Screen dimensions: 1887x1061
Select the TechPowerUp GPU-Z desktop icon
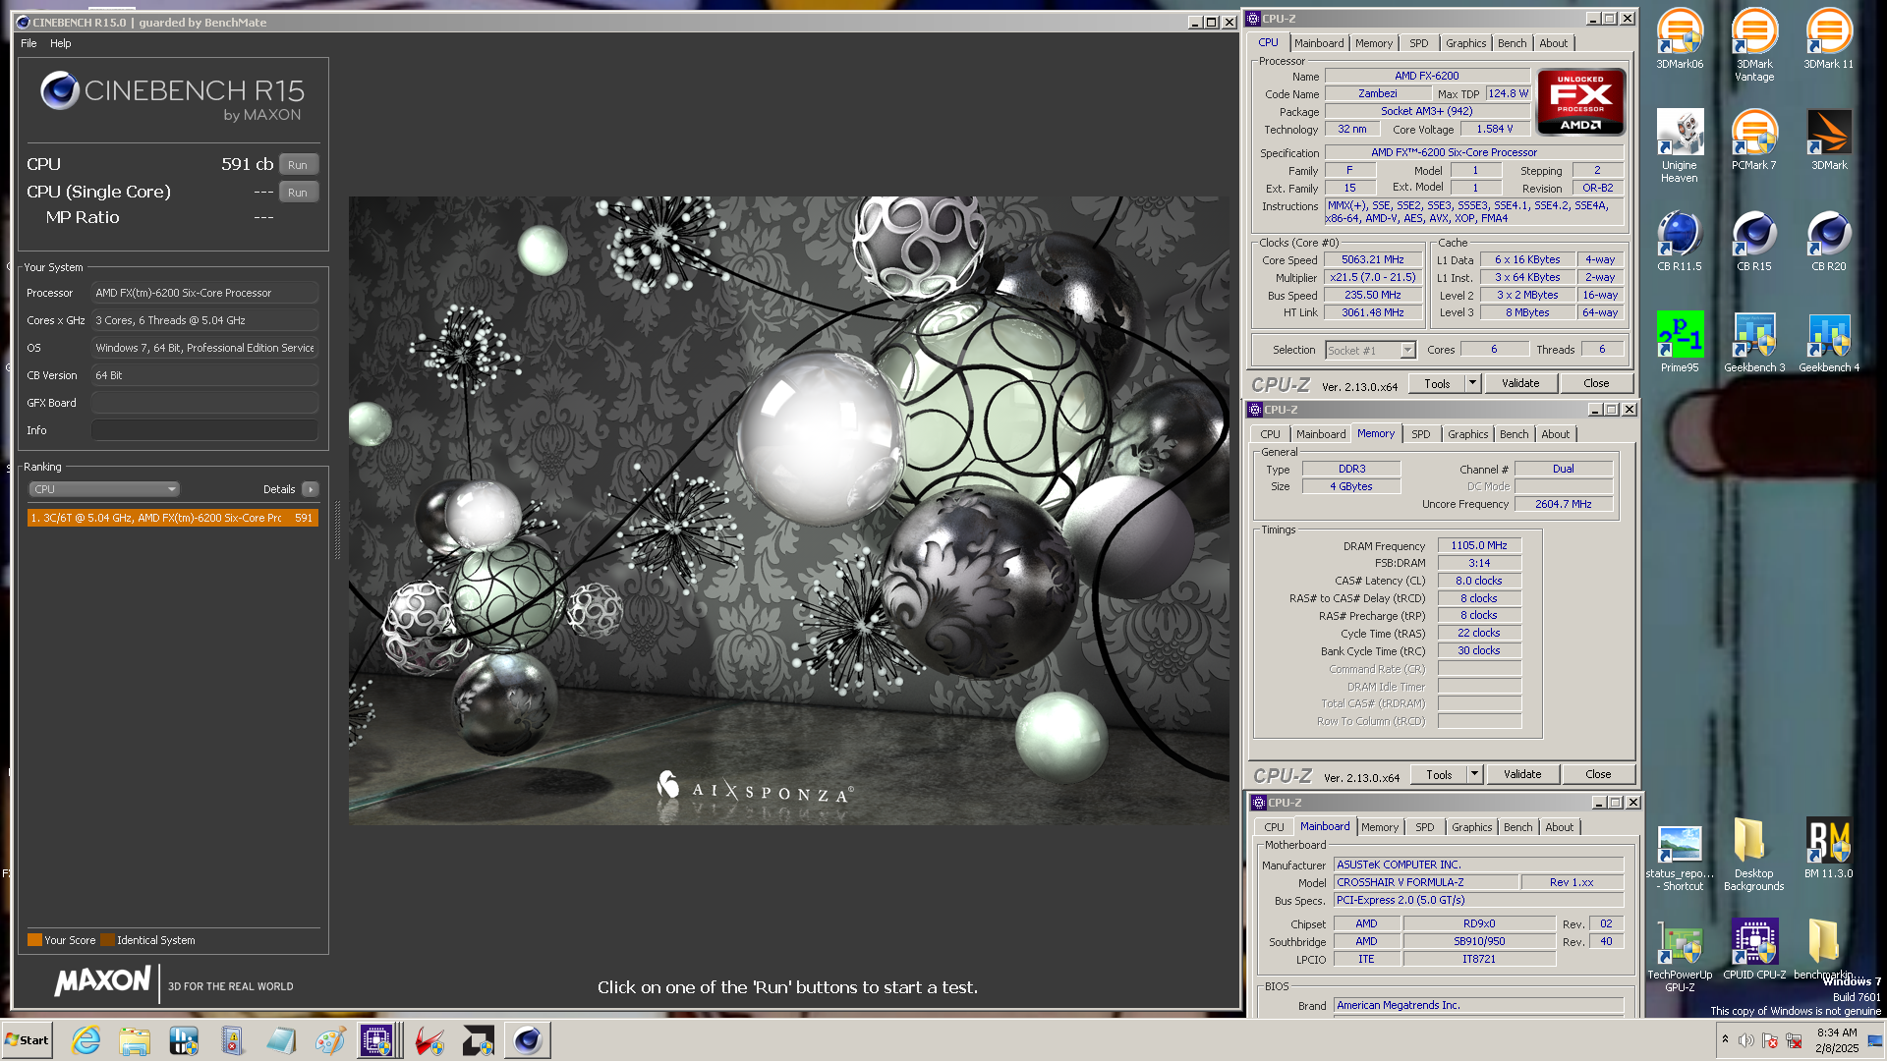pyautogui.click(x=1680, y=956)
